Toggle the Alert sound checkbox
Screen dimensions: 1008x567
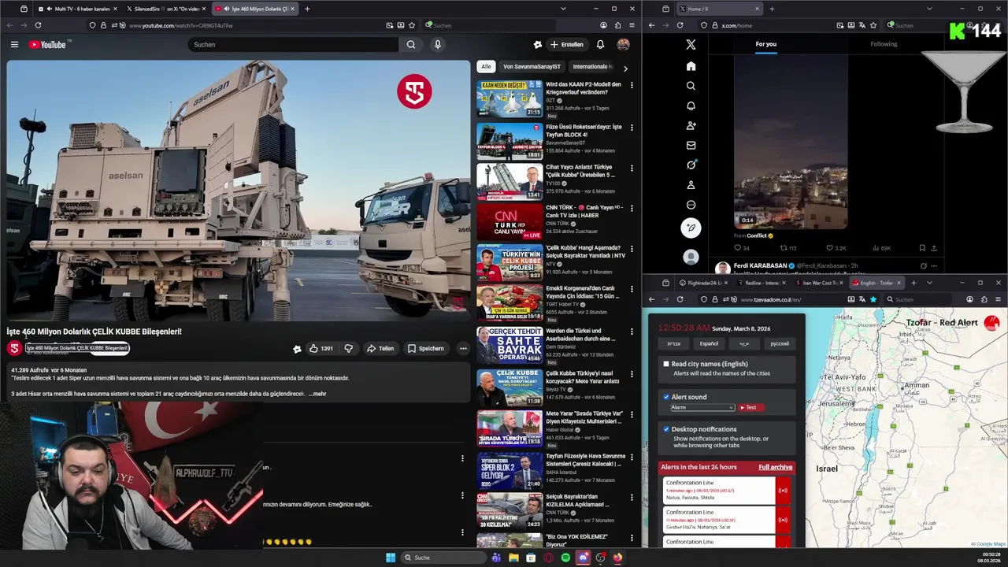tap(666, 397)
